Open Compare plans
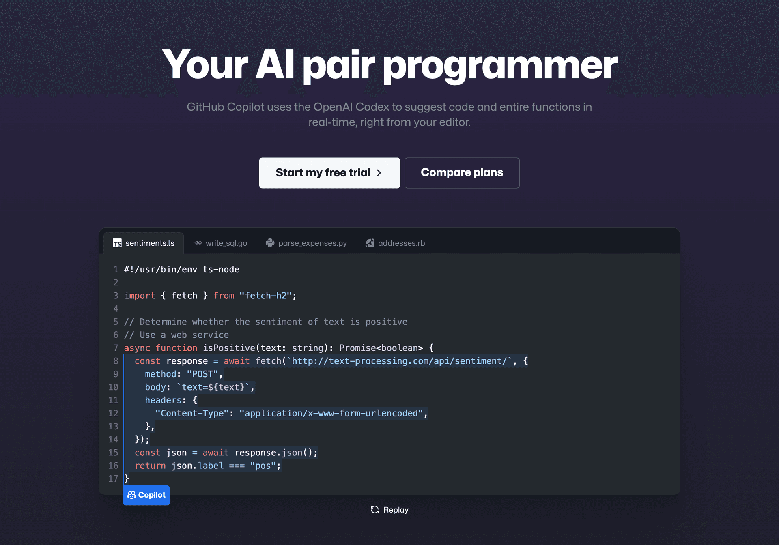This screenshot has width=779, height=545. (462, 173)
